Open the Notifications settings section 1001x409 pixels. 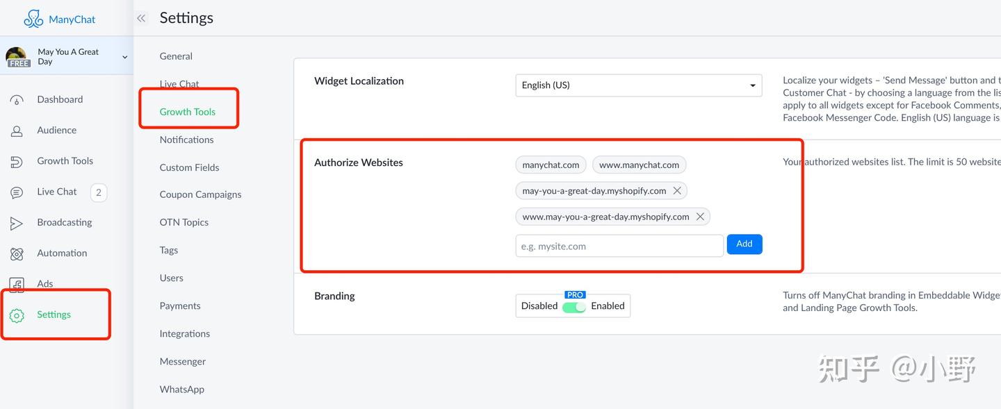(x=186, y=140)
